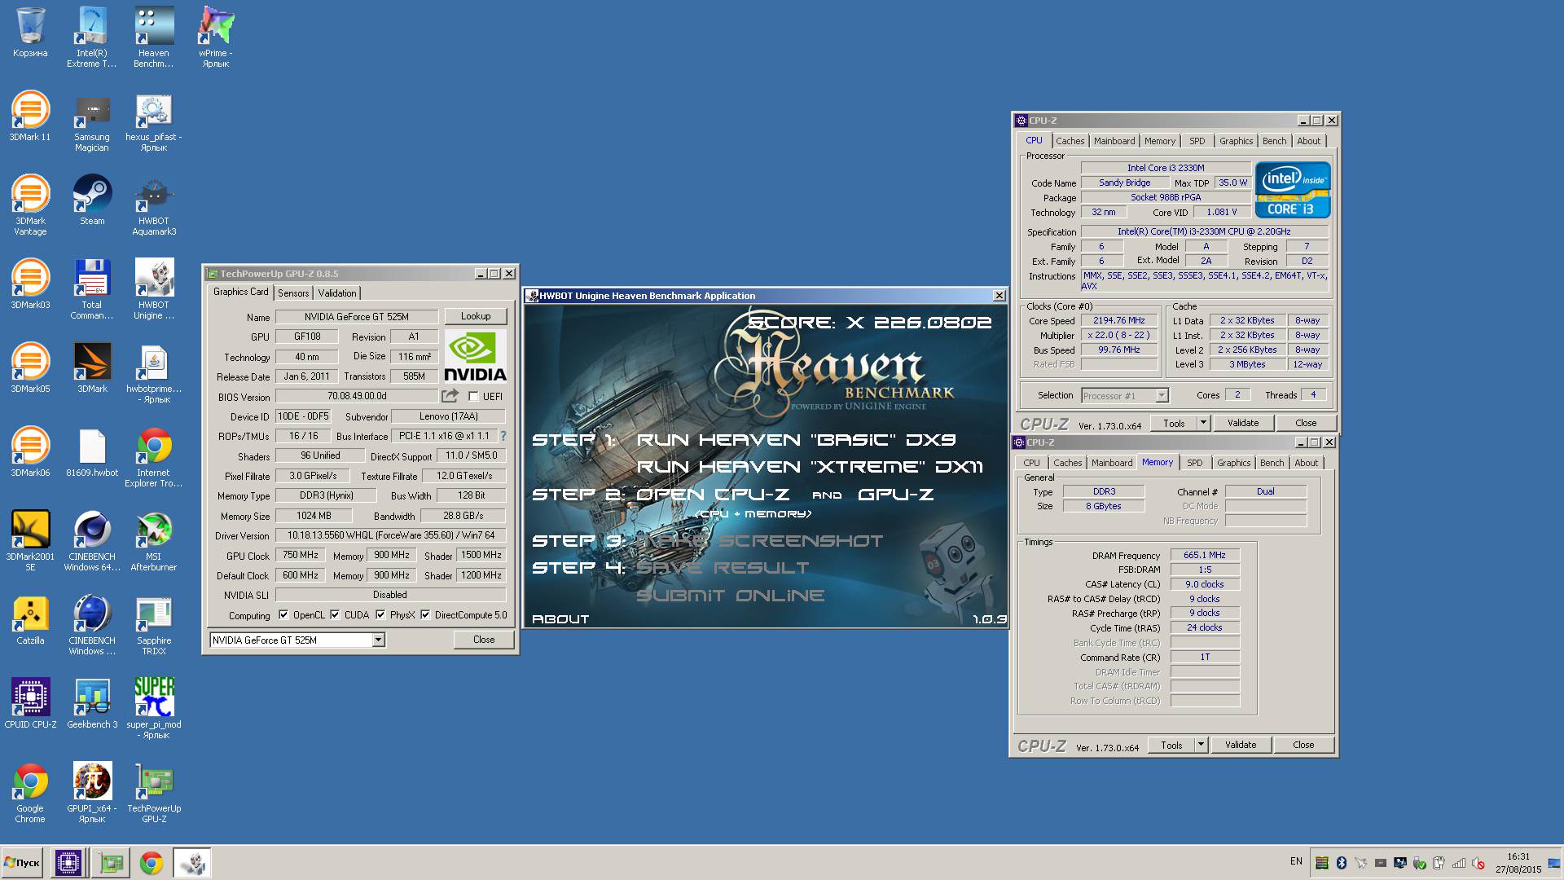1564x880 pixels.
Task: Click the Lookup button in GPU-Z
Action: tap(476, 316)
